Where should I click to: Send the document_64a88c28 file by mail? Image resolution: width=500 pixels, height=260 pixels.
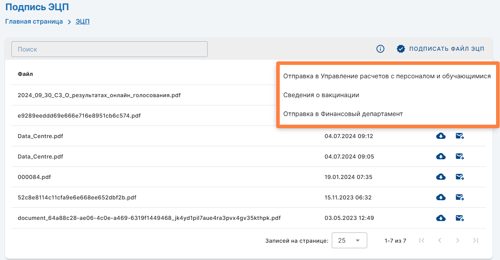[459, 218]
